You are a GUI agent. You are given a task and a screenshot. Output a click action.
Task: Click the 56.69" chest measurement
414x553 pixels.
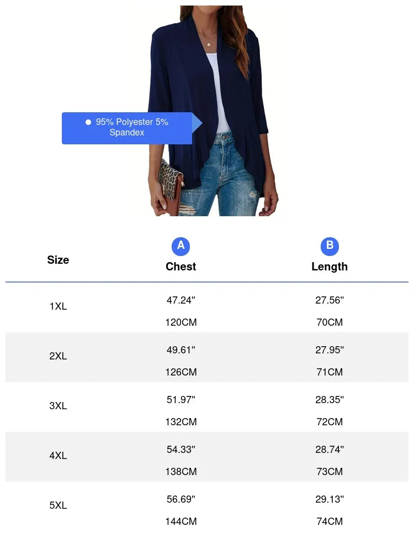pos(181,499)
